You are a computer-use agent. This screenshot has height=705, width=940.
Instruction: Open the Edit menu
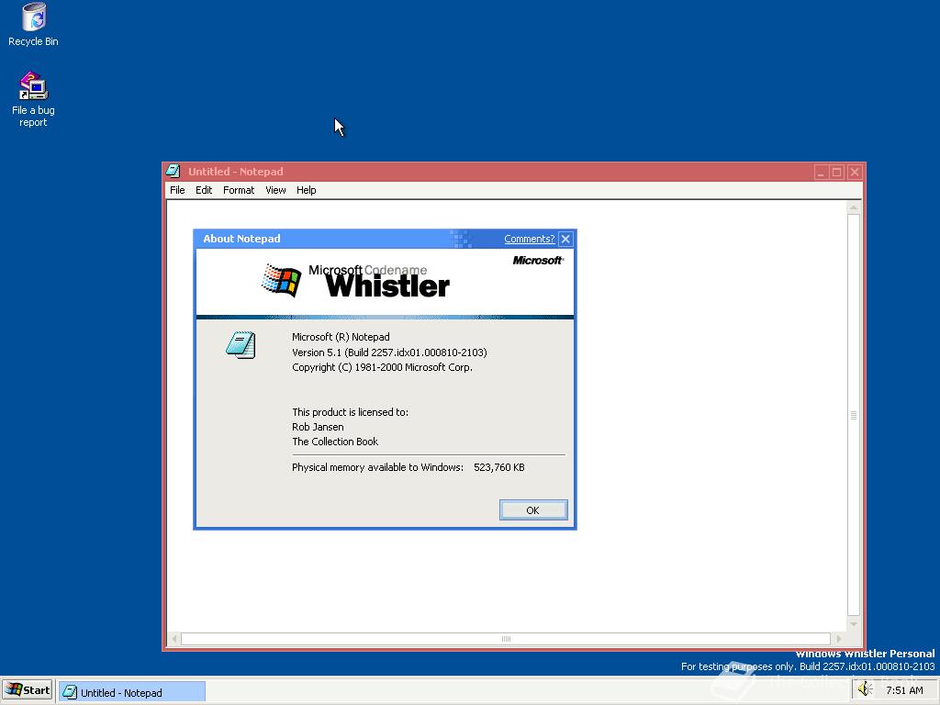pos(204,190)
